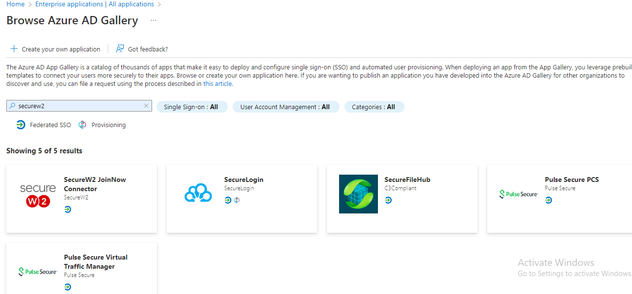Click Showing 5 of 5 results text

pos(44,151)
